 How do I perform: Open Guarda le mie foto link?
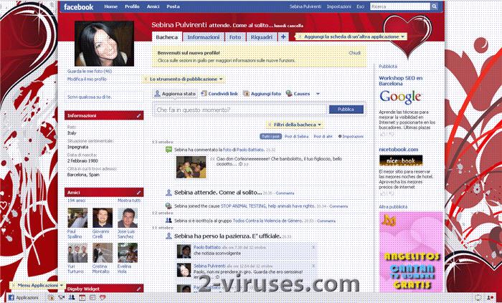pyautogui.click(x=90, y=72)
